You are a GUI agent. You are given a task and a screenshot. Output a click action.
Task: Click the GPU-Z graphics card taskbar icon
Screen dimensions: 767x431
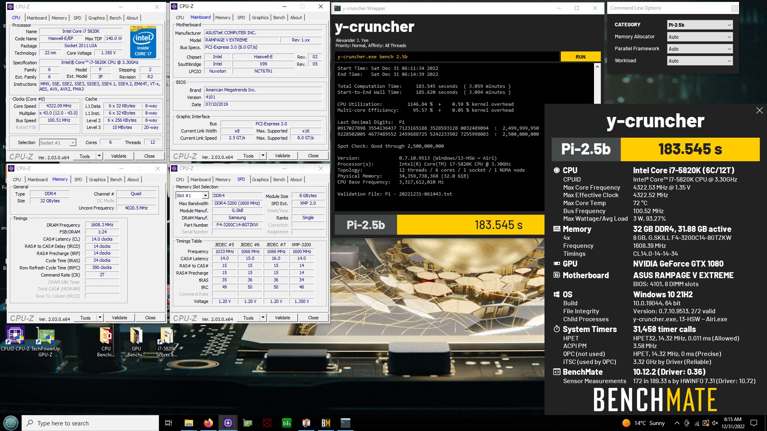coord(247,423)
